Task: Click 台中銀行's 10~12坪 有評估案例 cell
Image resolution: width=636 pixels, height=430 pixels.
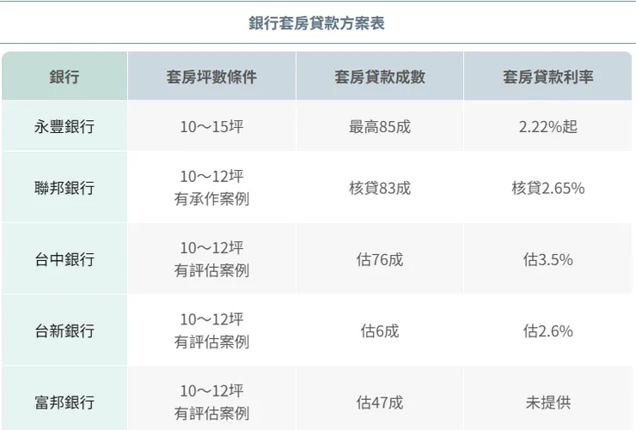Action: coord(211,259)
